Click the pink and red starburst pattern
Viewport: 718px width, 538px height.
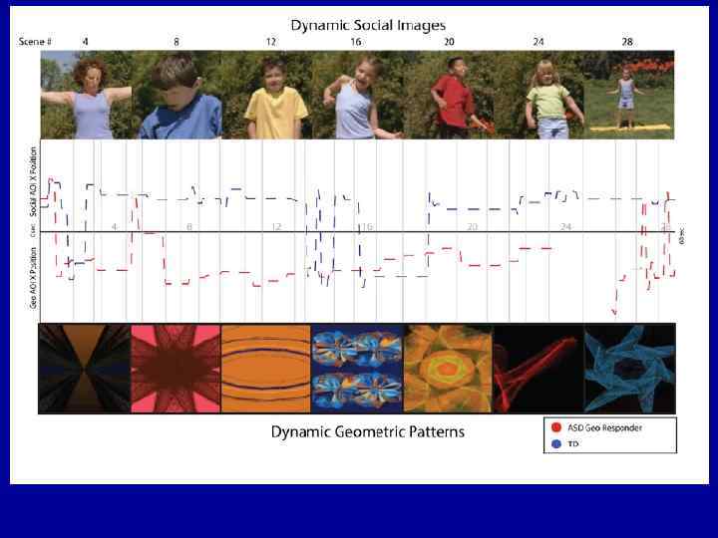[176, 369]
